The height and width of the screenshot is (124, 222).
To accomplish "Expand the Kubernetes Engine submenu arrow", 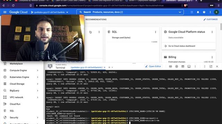I will pyautogui.click(x=37, y=77).
